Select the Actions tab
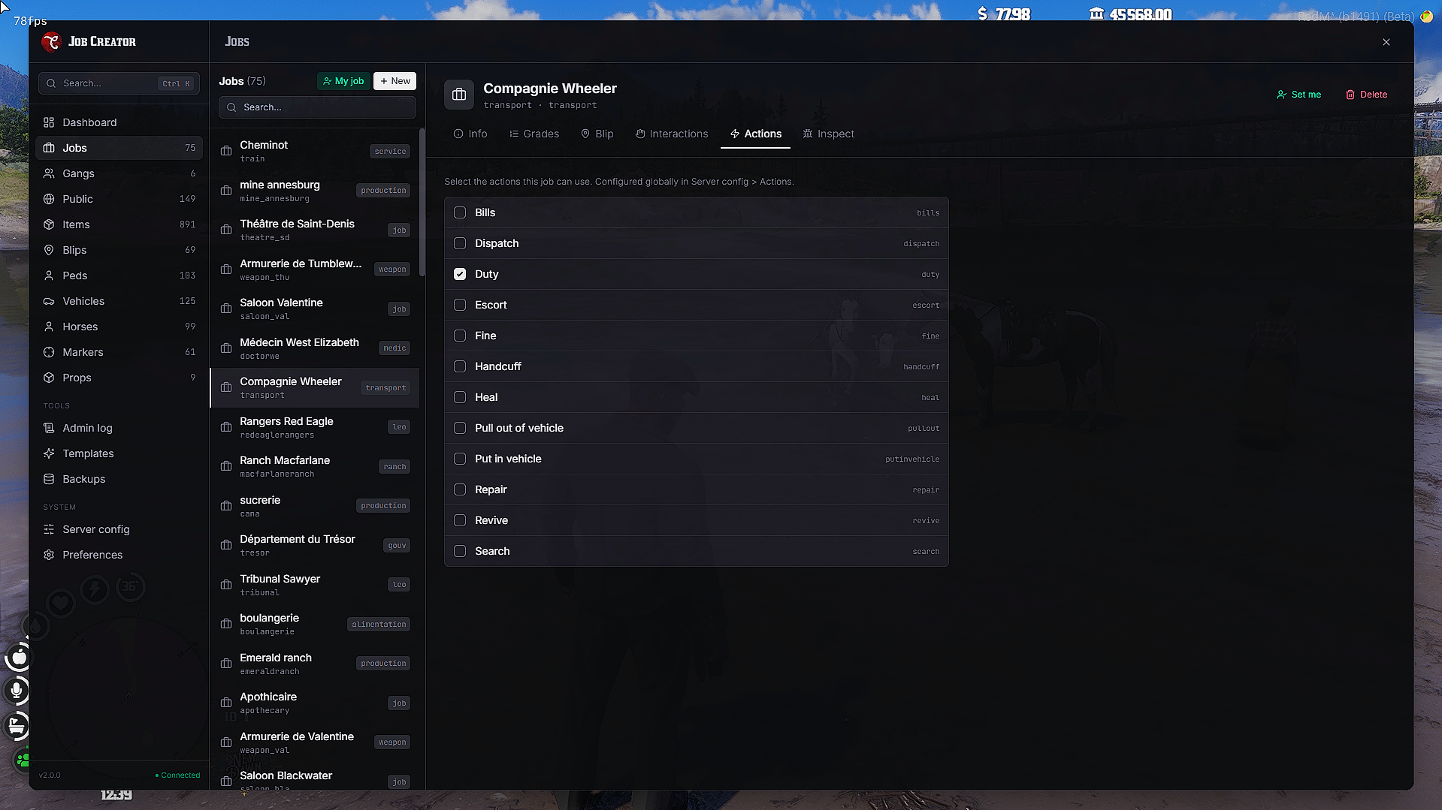The height and width of the screenshot is (810, 1442). click(755, 134)
